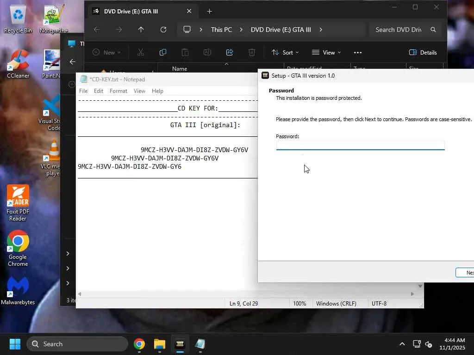The width and height of the screenshot is (474, 355).
Task: Click the first CD key line ending GY6V
Action: coord(194,150)
